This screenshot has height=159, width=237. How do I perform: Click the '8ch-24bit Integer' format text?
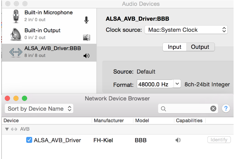click(x=207, y=84)
